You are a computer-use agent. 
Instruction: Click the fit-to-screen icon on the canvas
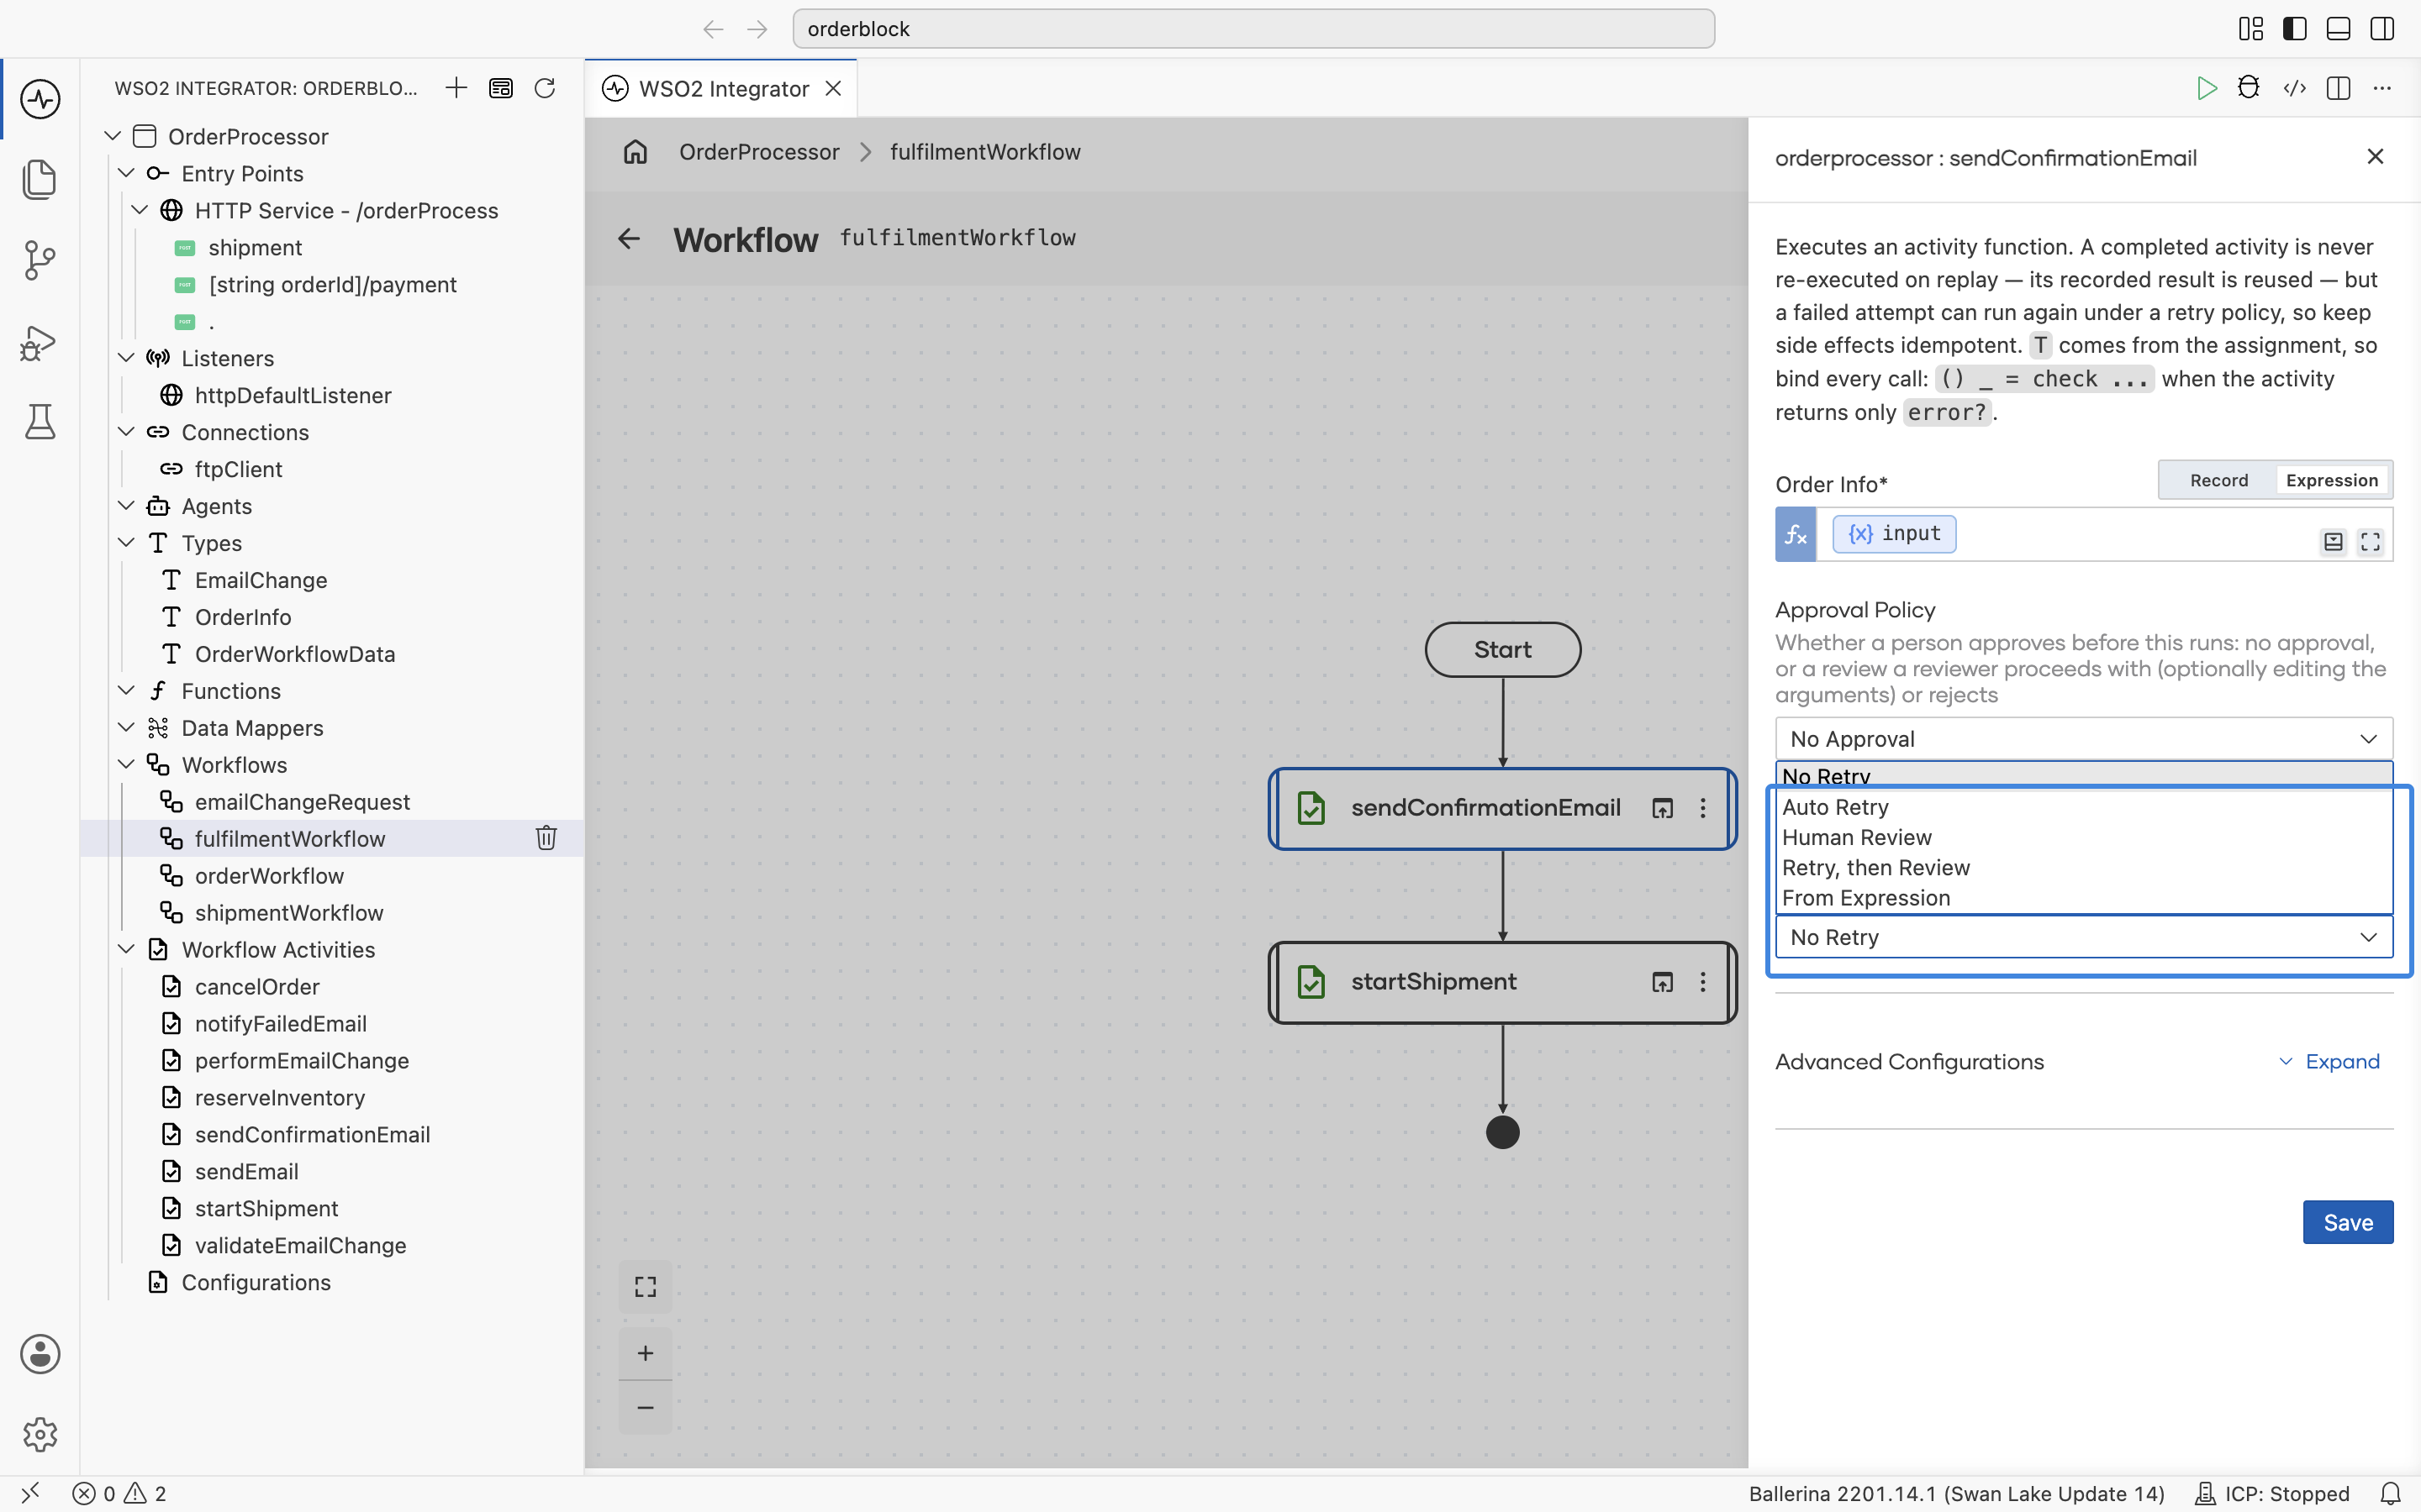tap(646, 1286)
